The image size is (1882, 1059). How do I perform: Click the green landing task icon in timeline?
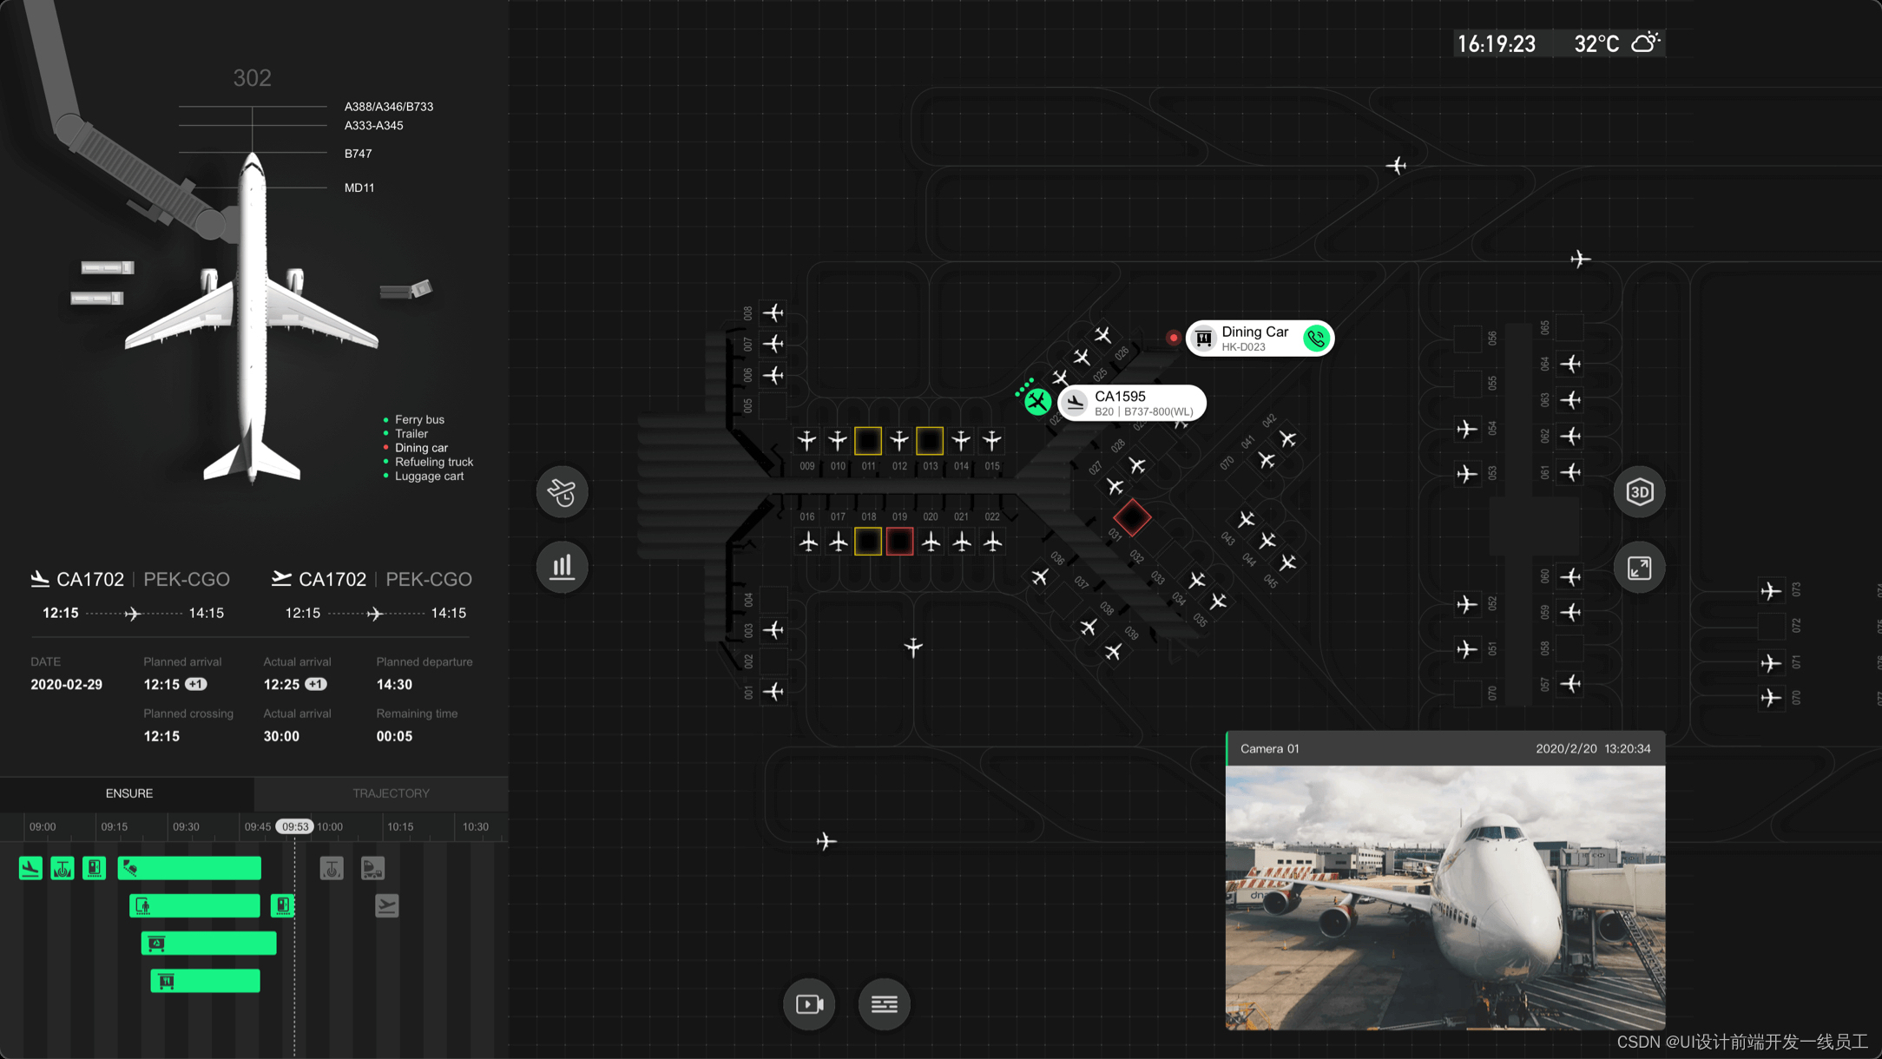[30, 868]
